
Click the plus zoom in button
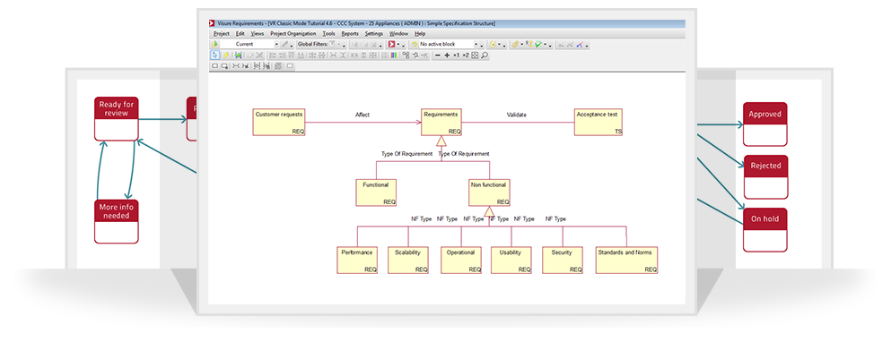click(447, 55)
